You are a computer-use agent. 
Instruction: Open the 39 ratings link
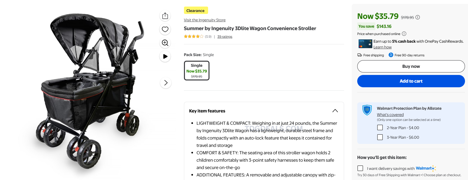pyautogui.click(x=225, y=37)
